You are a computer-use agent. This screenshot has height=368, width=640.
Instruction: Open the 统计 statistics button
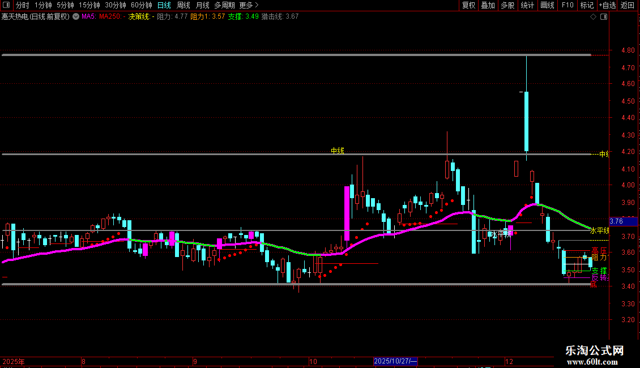527,5
